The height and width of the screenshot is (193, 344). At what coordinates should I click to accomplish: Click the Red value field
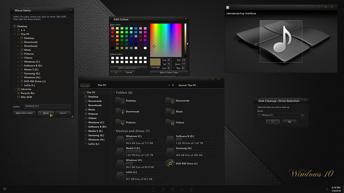tap(184, 60)
